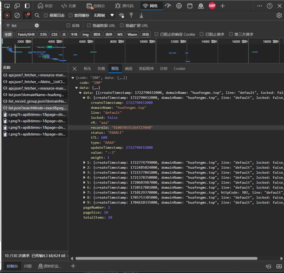Click the export HAR download arrow
The width and height of the screenshot is (284, 273).
pos(141,16)
